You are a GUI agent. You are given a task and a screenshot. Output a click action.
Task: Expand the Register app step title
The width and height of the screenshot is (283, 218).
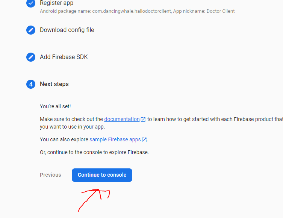(x=56, y=3)
